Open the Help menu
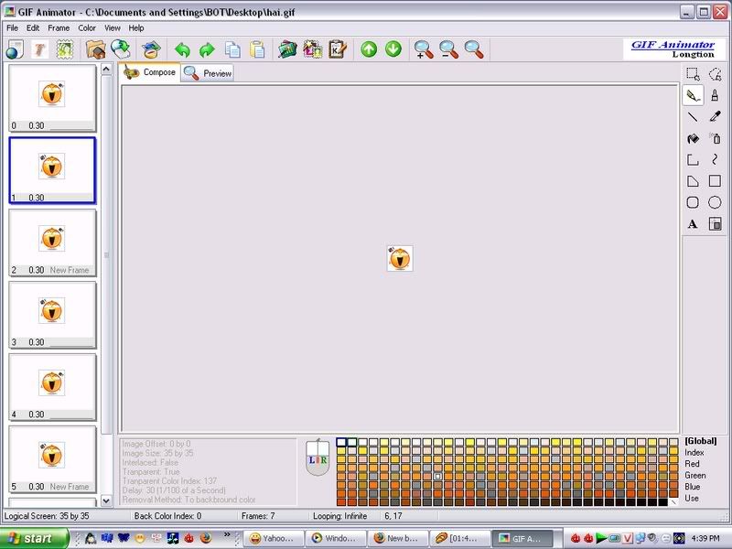The image size is (732, 549). click(x=136, y=28)
